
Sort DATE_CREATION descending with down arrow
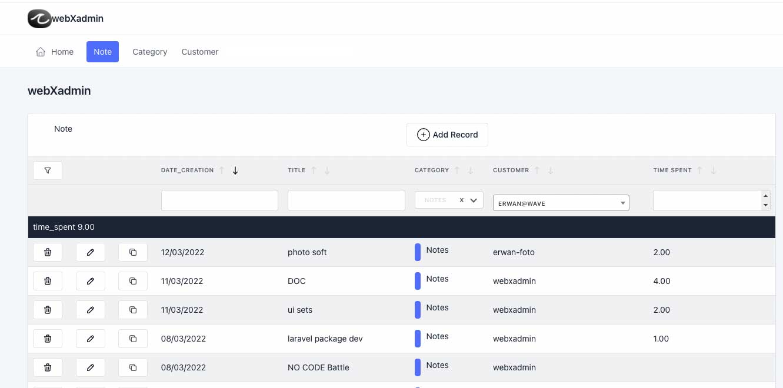235,170
